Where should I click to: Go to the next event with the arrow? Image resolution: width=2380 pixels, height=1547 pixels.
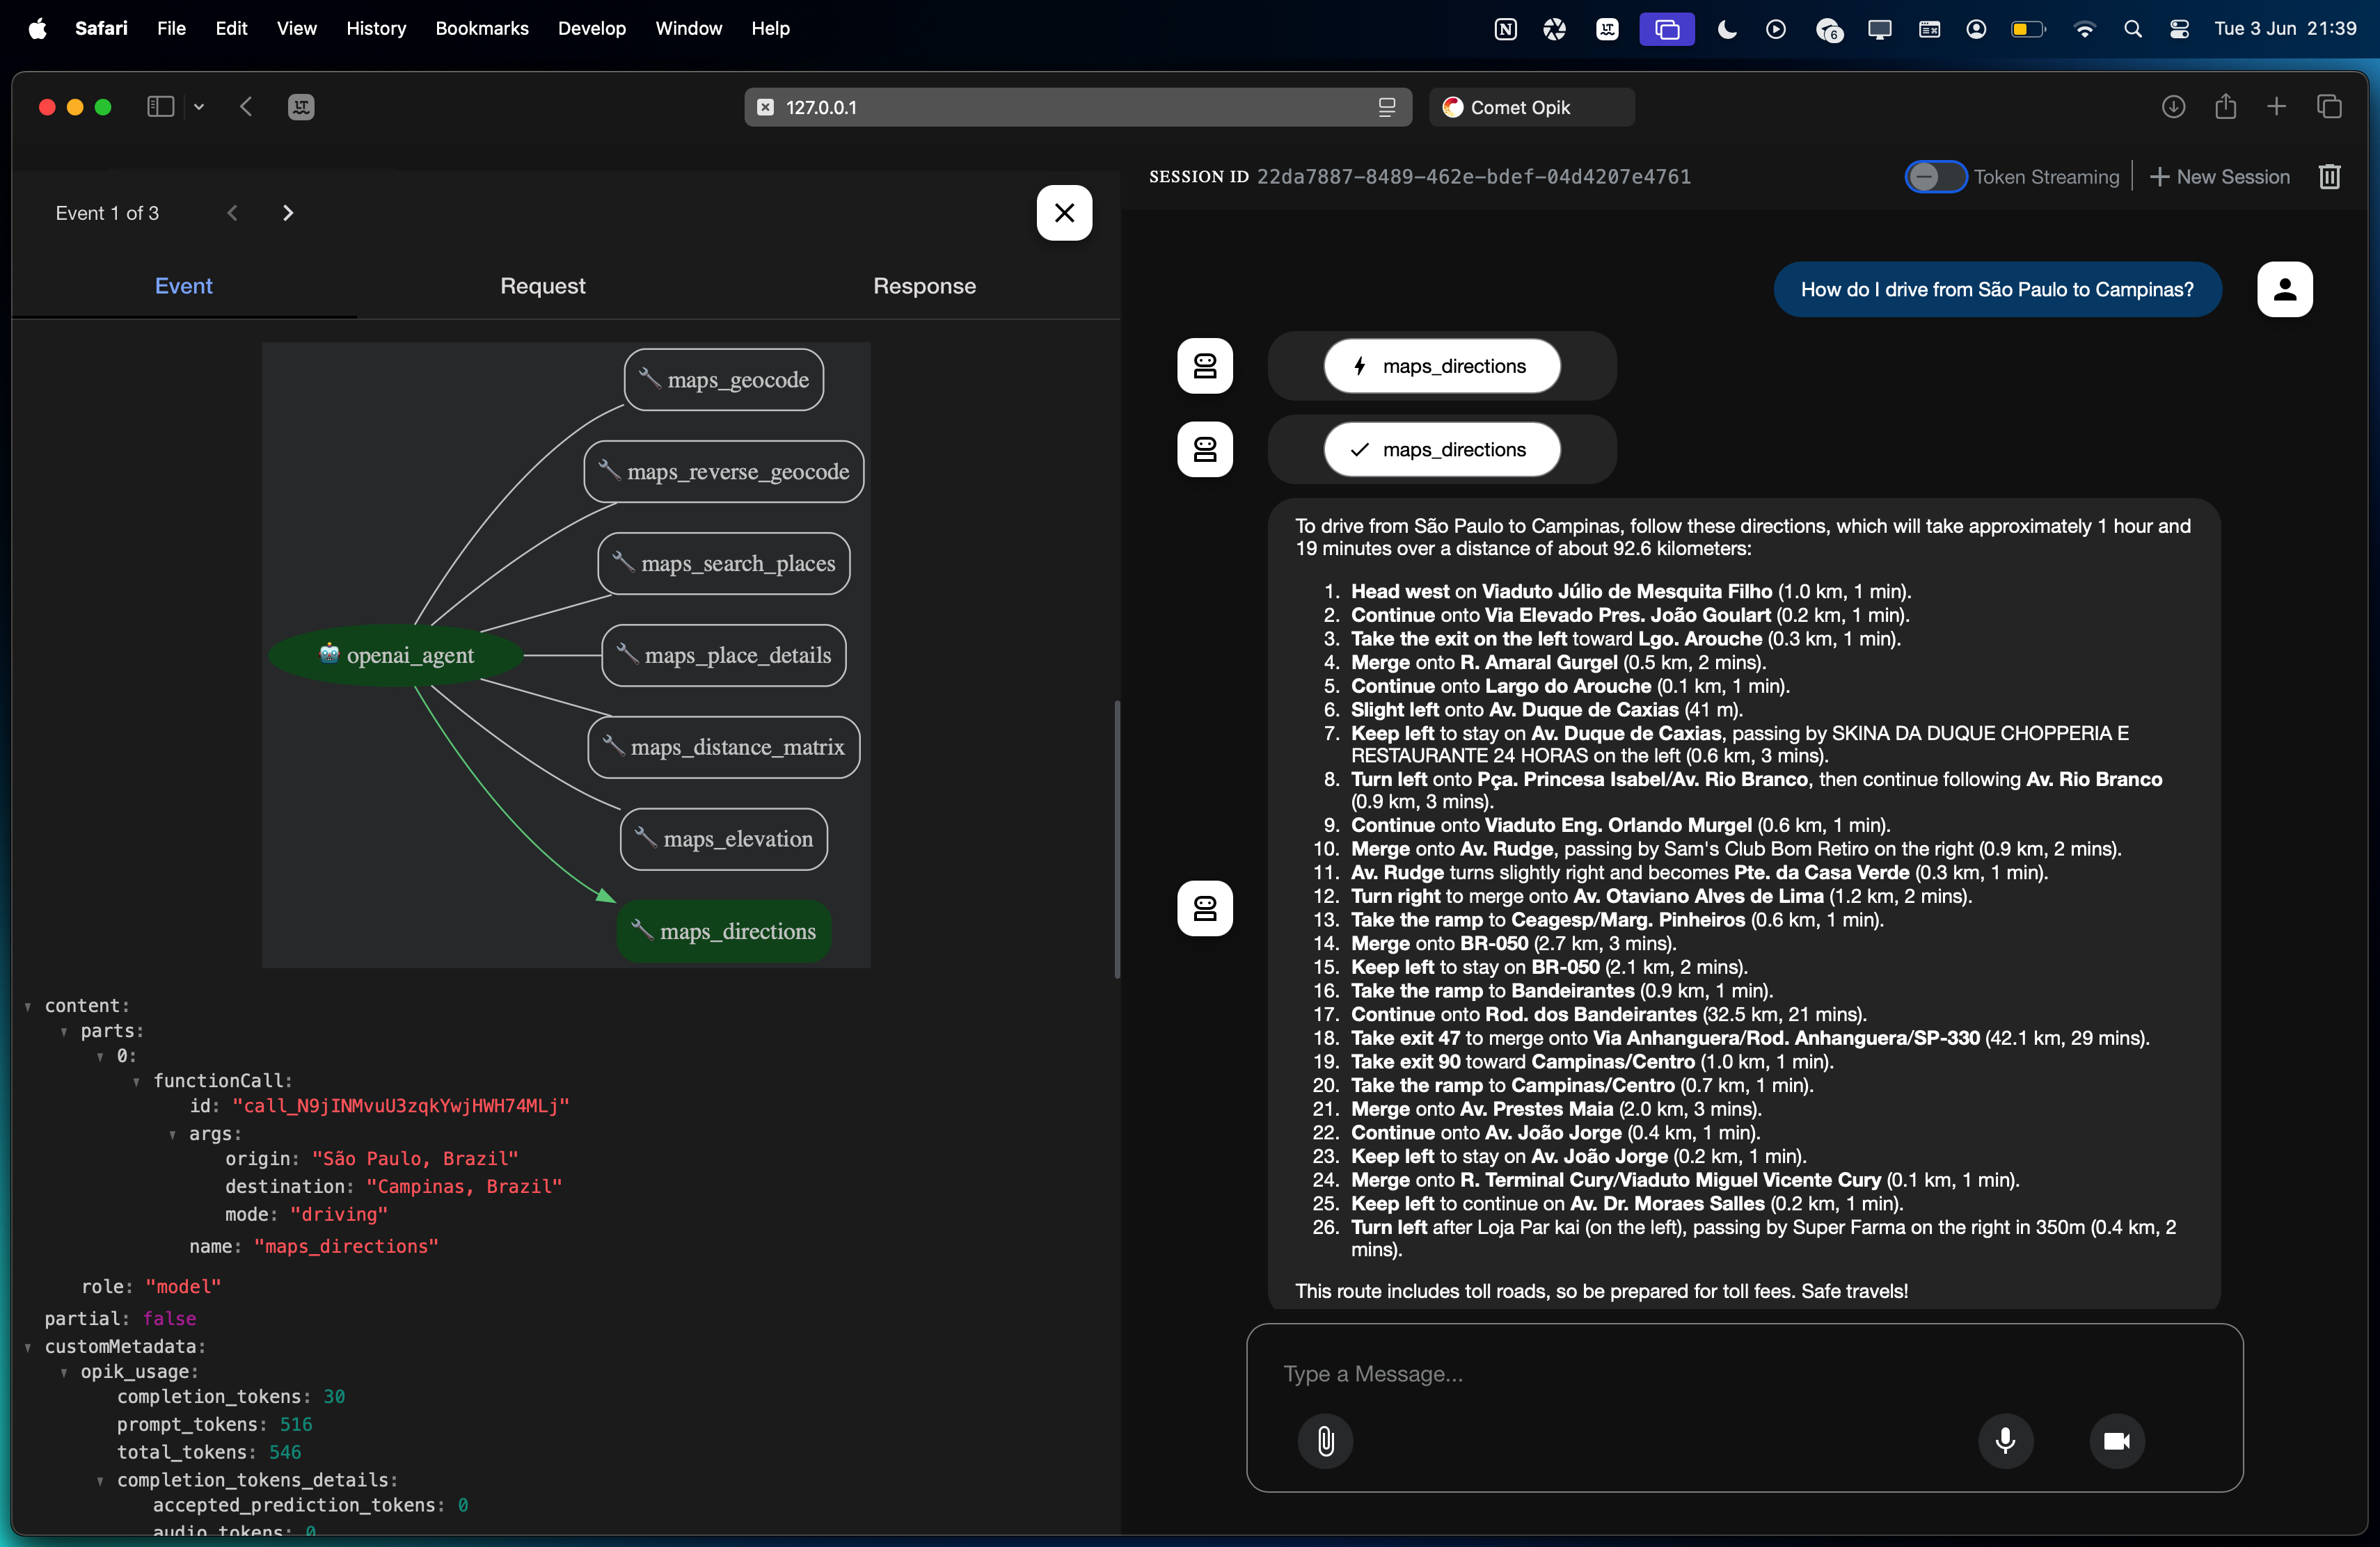click(287, 212)
